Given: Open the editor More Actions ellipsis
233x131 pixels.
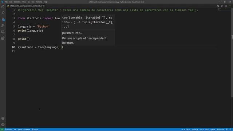Looking at the screenshot, I should 230,6.
